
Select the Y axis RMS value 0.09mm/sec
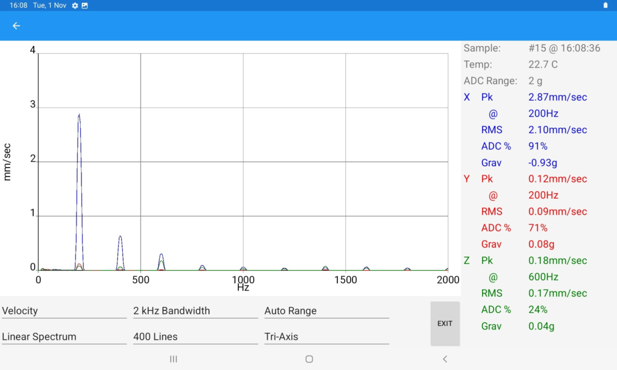click(x=558, y=212)
